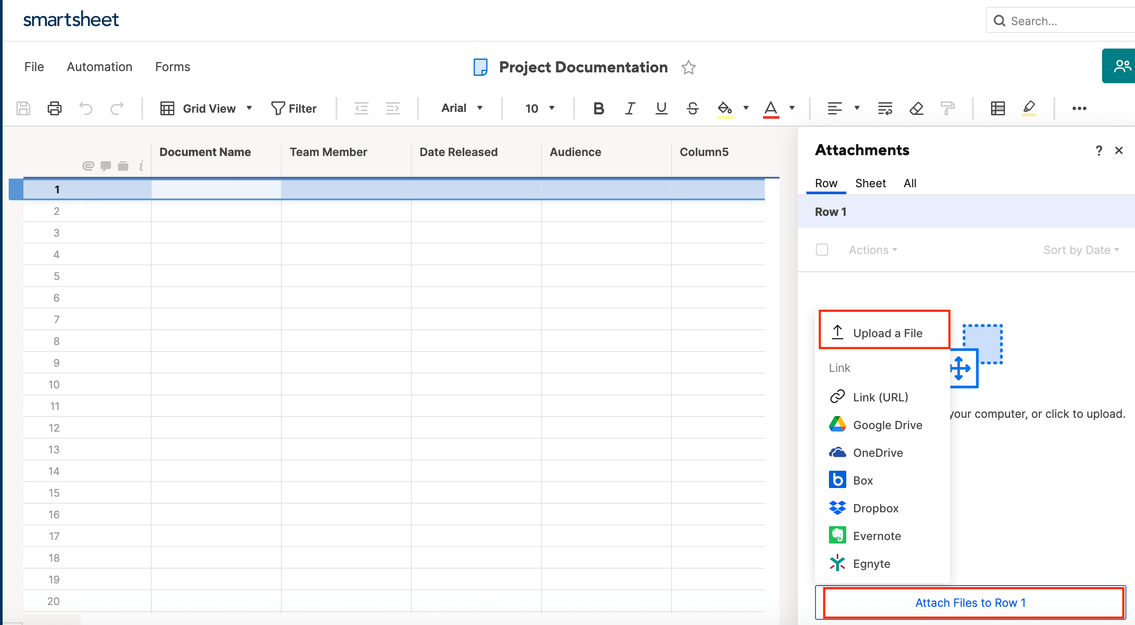Save the sheet using the save icon
Image resolution: width=1135 pixels, height=625 pixels.
pyautogui.click(x=23, y=108)
